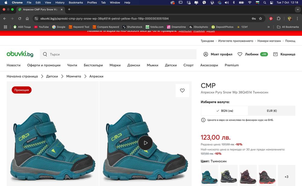Click the browser back arrow

(5, 18)
